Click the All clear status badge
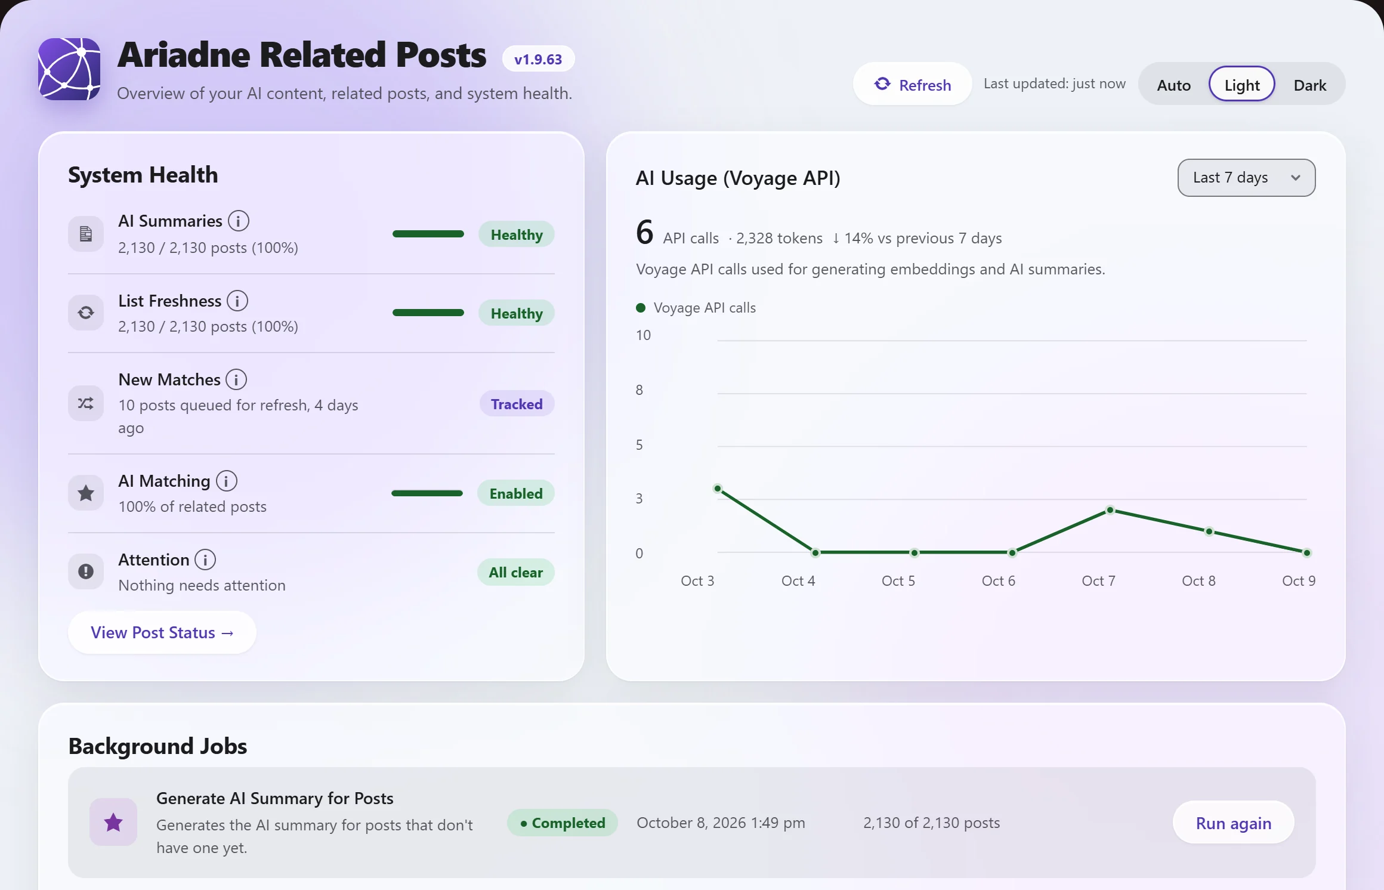1384x890 pixels. [x=516, y=572]
